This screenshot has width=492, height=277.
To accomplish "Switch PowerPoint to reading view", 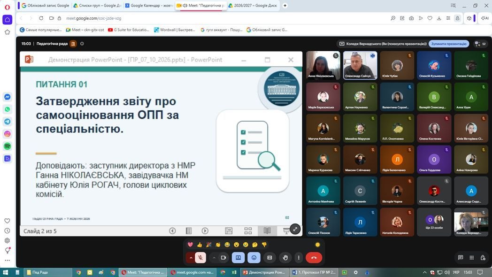I will (267, 231).
